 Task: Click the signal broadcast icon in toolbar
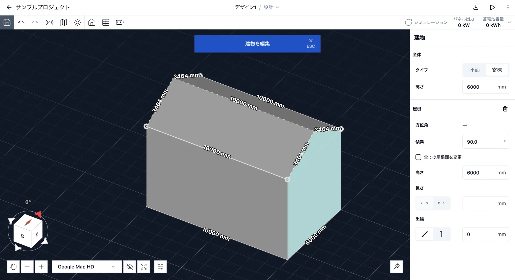click(49, 23)
